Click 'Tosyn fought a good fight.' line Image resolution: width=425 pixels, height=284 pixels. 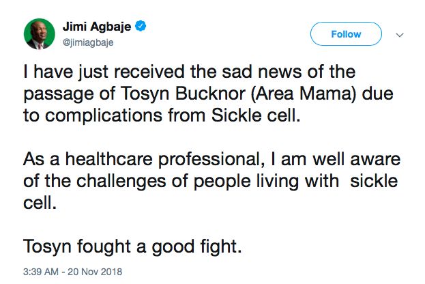click(x=132, y=246)
